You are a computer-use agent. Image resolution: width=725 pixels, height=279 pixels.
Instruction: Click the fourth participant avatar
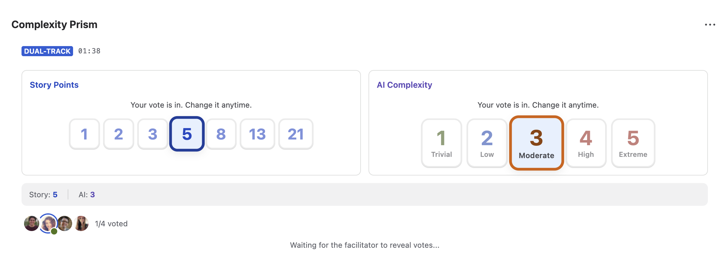click(81, 223)
